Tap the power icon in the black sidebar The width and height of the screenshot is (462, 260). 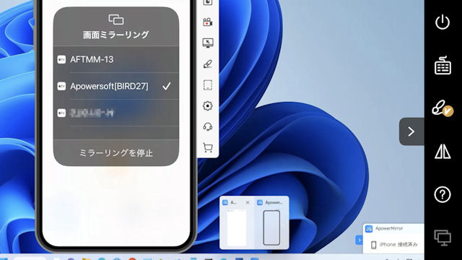[443, 22]
